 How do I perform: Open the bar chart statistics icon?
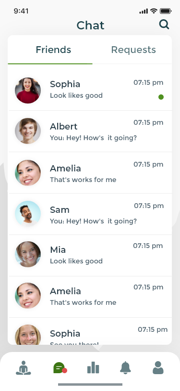[93, 368]
